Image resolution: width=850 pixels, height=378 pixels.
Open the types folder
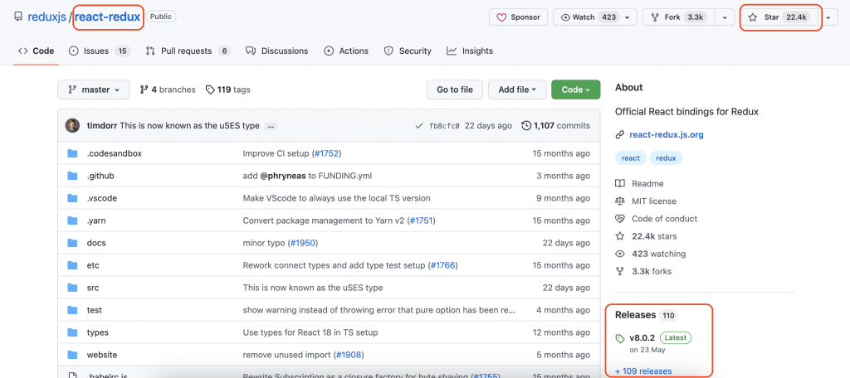click(x=98, y=332)
